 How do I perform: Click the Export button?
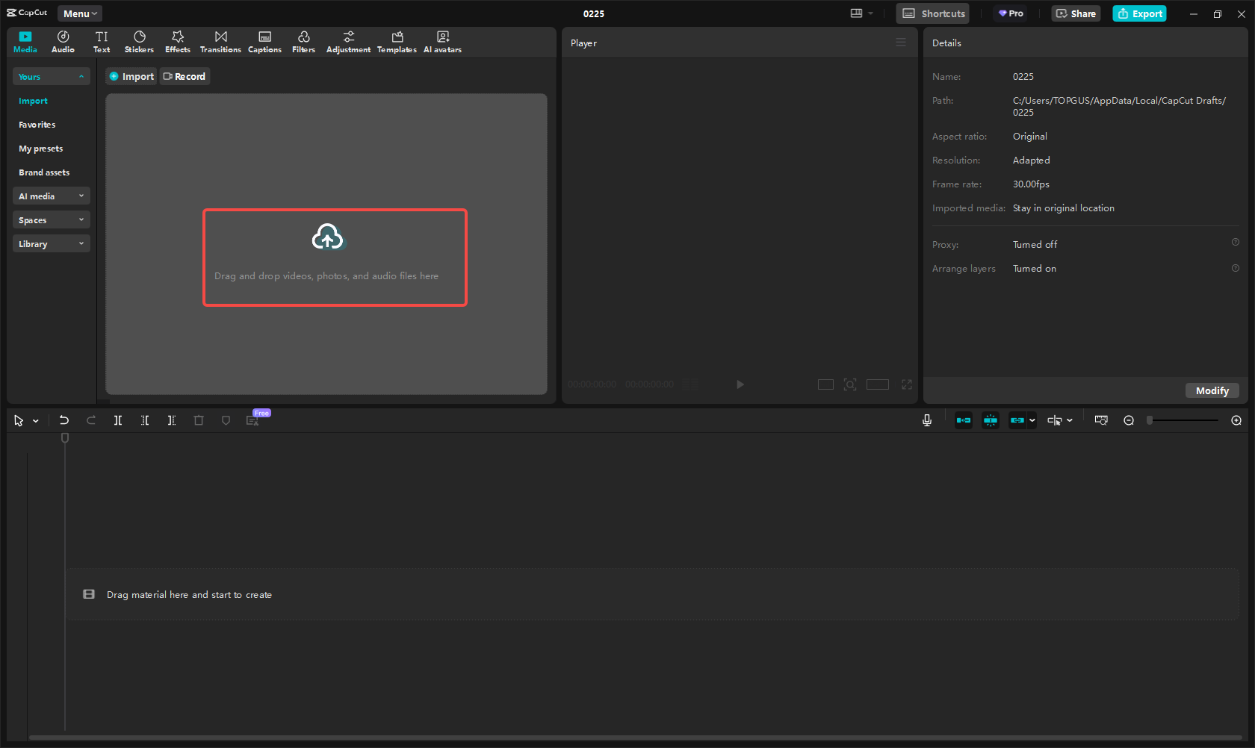[1139, 13]
